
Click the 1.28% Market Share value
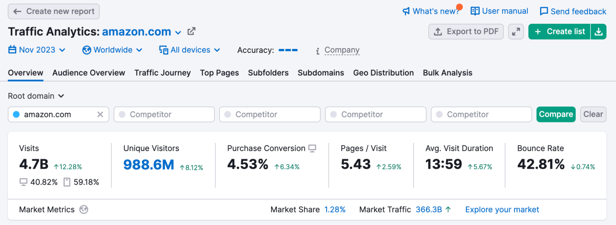[335, 210]
